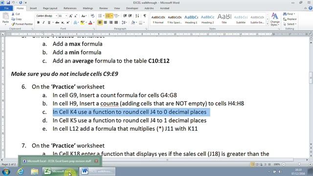Click the zoom slider handle in status bar
313x176 pixels.
coord(299,164)
